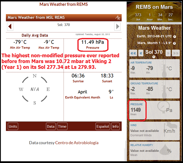Click the 1149 mean pressure value
Screen dimensions: 183x163
[x=135, y=110]
